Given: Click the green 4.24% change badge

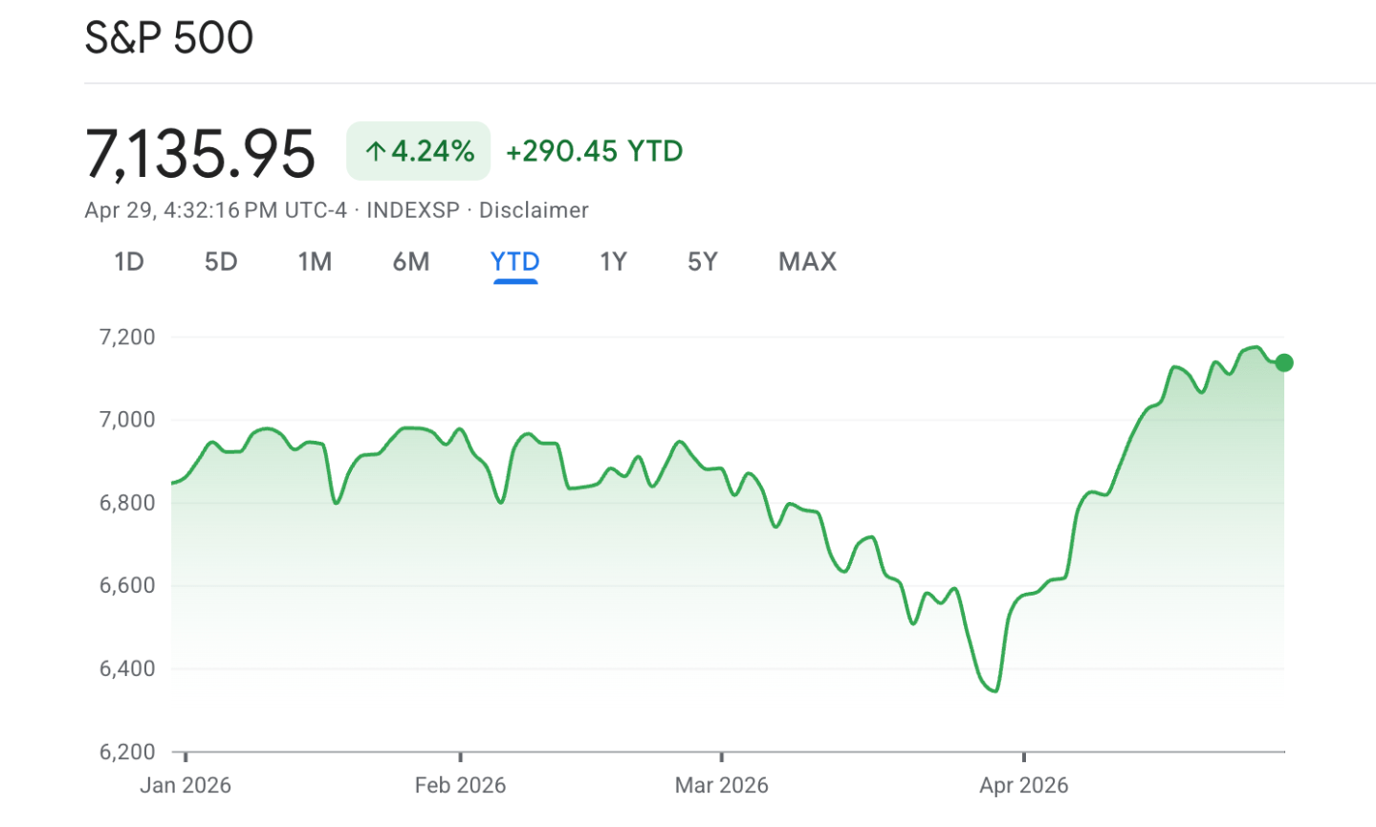Looking at the screenshot, I should [419, 151].
